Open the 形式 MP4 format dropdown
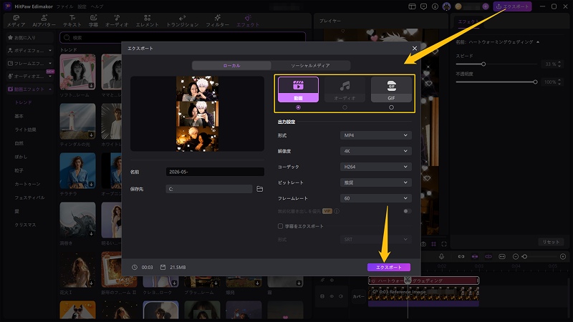Viewport: 573px width, 322px height. 375,135
